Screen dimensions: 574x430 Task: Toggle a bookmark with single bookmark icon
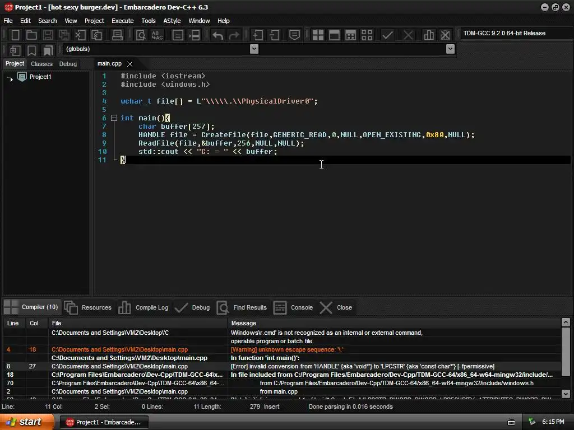coord(31,50)
